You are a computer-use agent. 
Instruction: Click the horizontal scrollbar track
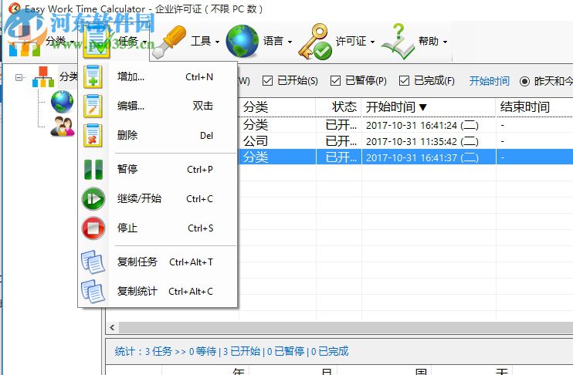[345, 327]
